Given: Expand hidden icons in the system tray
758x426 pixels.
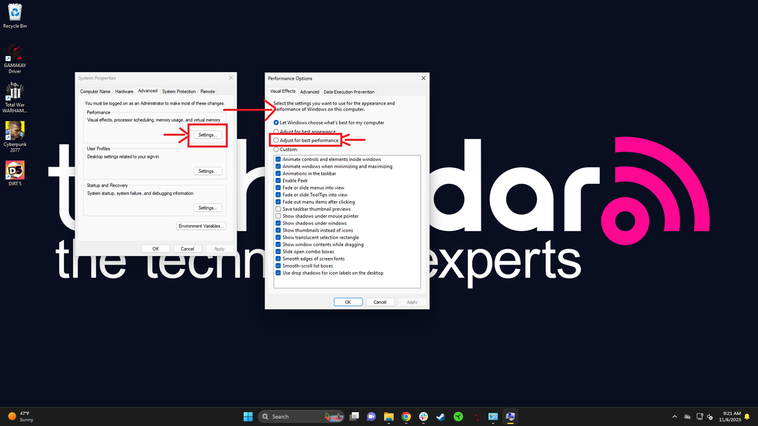Looking at the screenshot, I should (x=675, y=417).
